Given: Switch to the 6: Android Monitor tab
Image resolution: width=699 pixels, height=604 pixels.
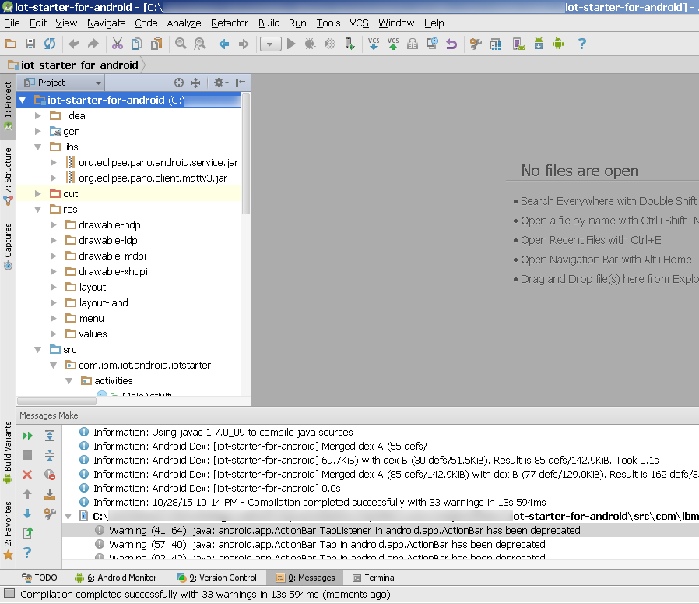Looking at the screenshot, I should click(x=115, y=578).
